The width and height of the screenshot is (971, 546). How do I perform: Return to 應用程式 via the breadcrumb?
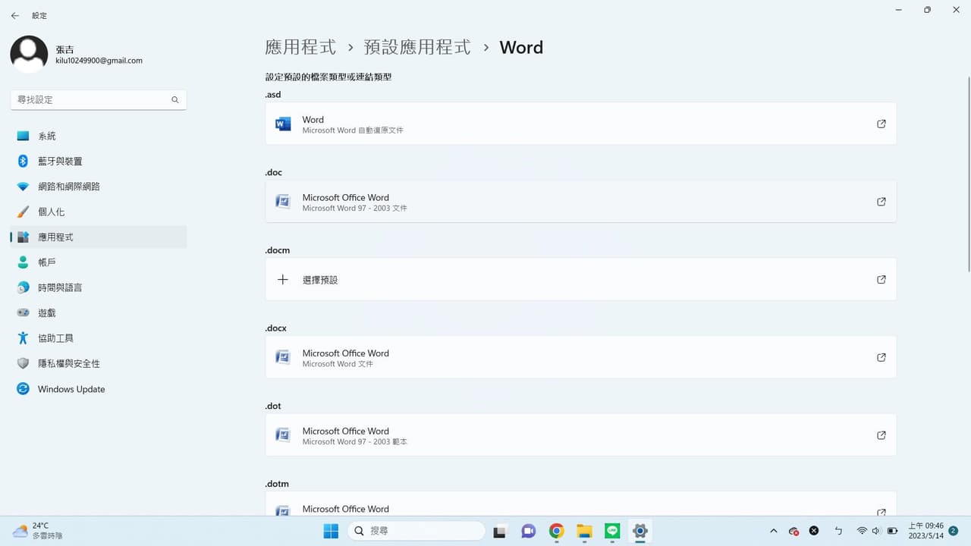click(x=300, y=47)
